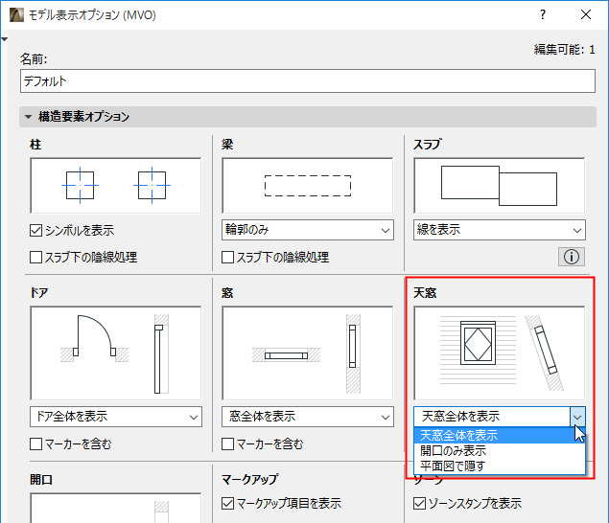Viewport: 609px width, 523px height.
Task: Click the ArchiCAD icon in title bar
Action: point(16,15)
